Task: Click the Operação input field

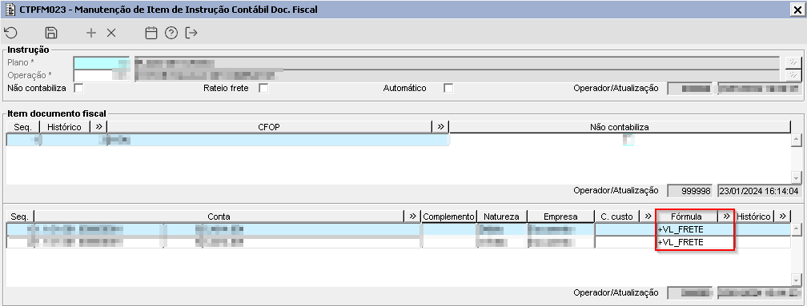Action: click(x=102, y=75)
